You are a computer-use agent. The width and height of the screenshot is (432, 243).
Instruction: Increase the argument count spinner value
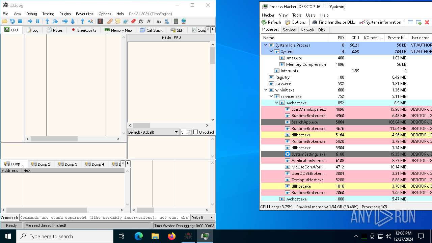pos(189,131)
